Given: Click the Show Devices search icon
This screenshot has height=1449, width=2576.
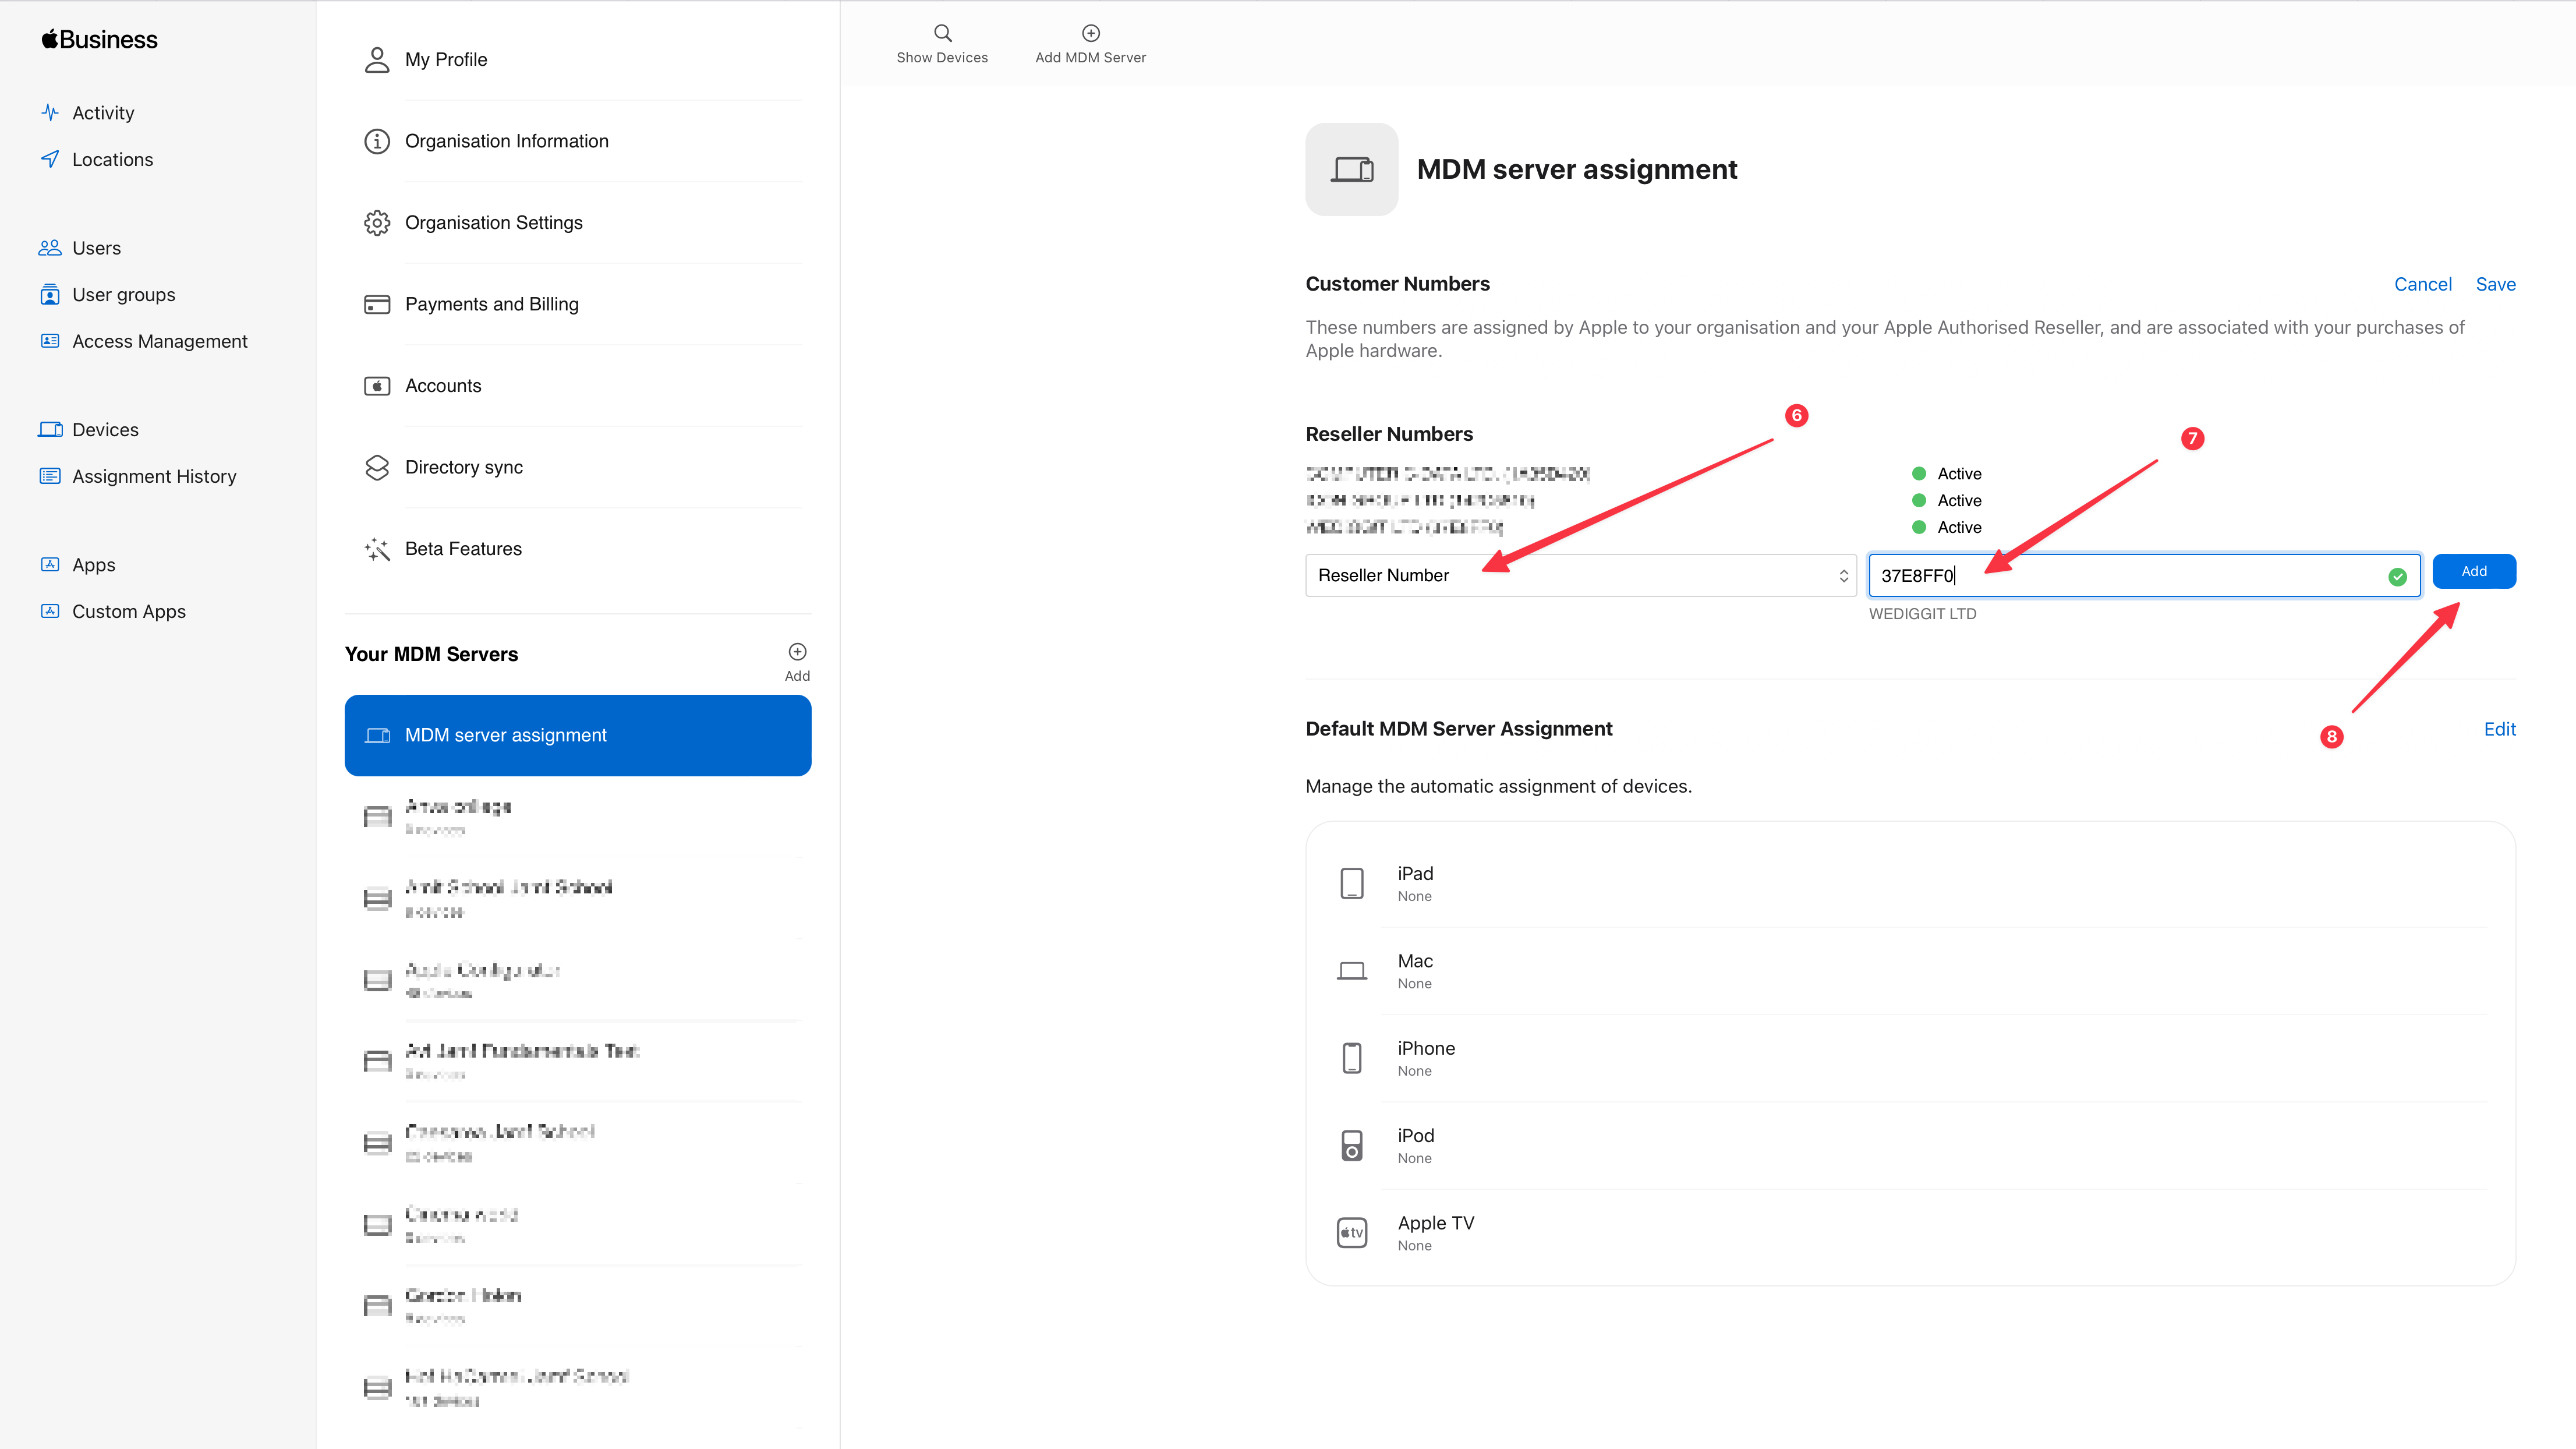Looking at the screenshot, I should tap(942, 33).
